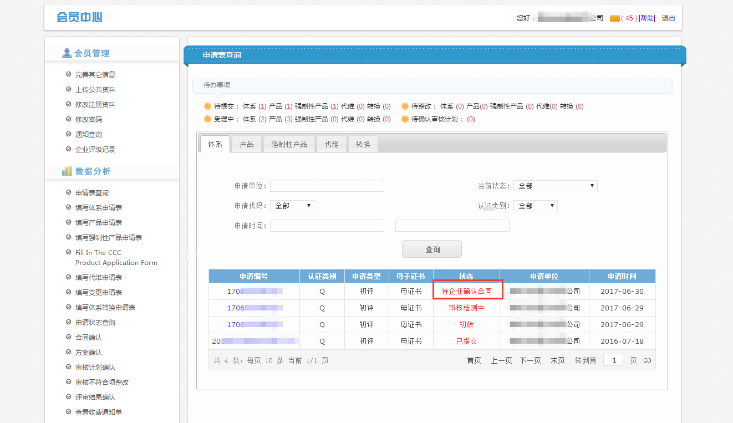Open the envelope message inbox icon
733x423 pixels.
(x=614, y=18)
